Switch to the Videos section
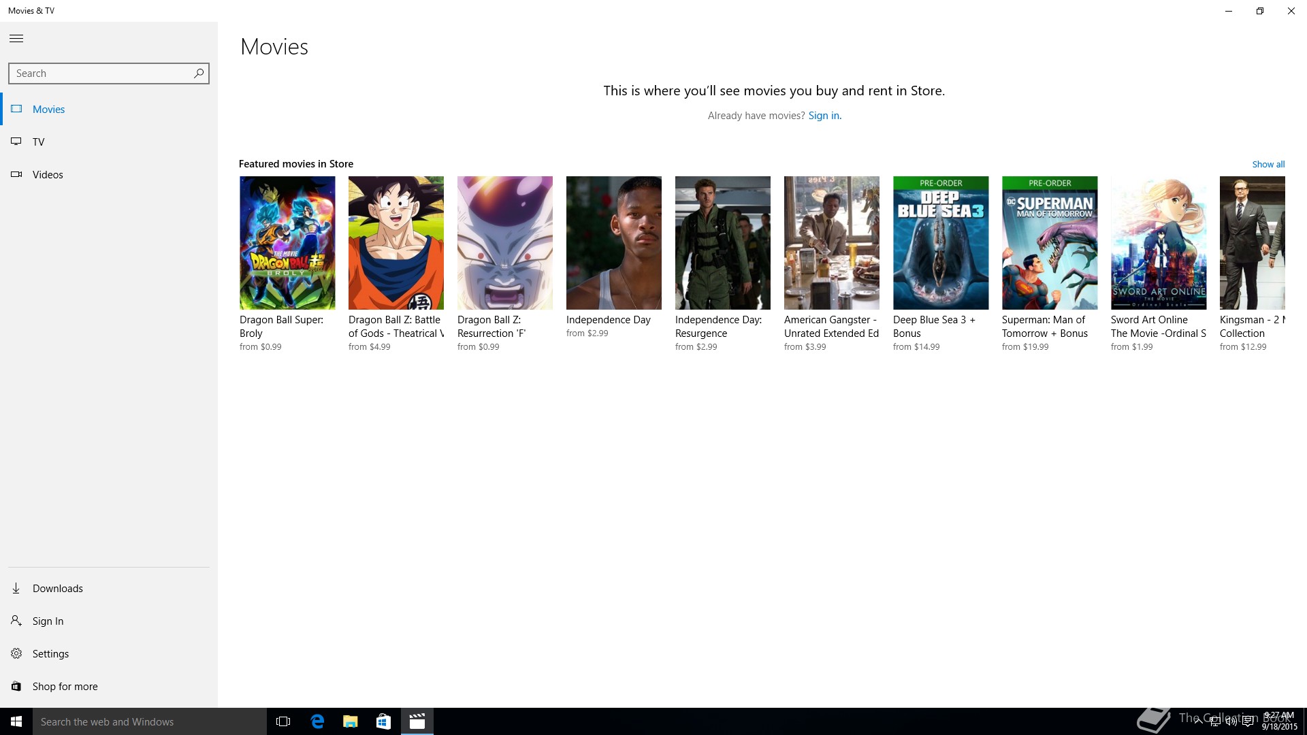Image resolution: width=1307 pixels, height=735 pixels. point(109,174)
